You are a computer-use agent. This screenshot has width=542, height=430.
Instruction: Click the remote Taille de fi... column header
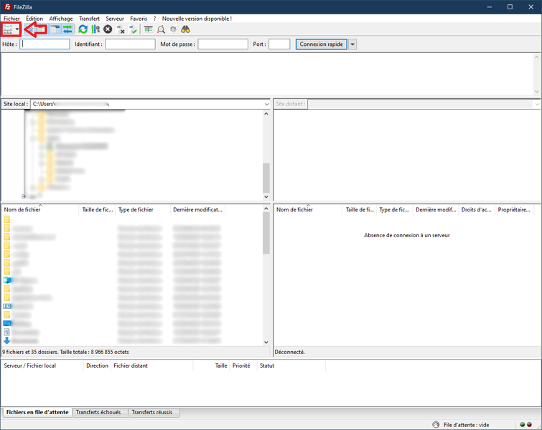click(360, 209)
